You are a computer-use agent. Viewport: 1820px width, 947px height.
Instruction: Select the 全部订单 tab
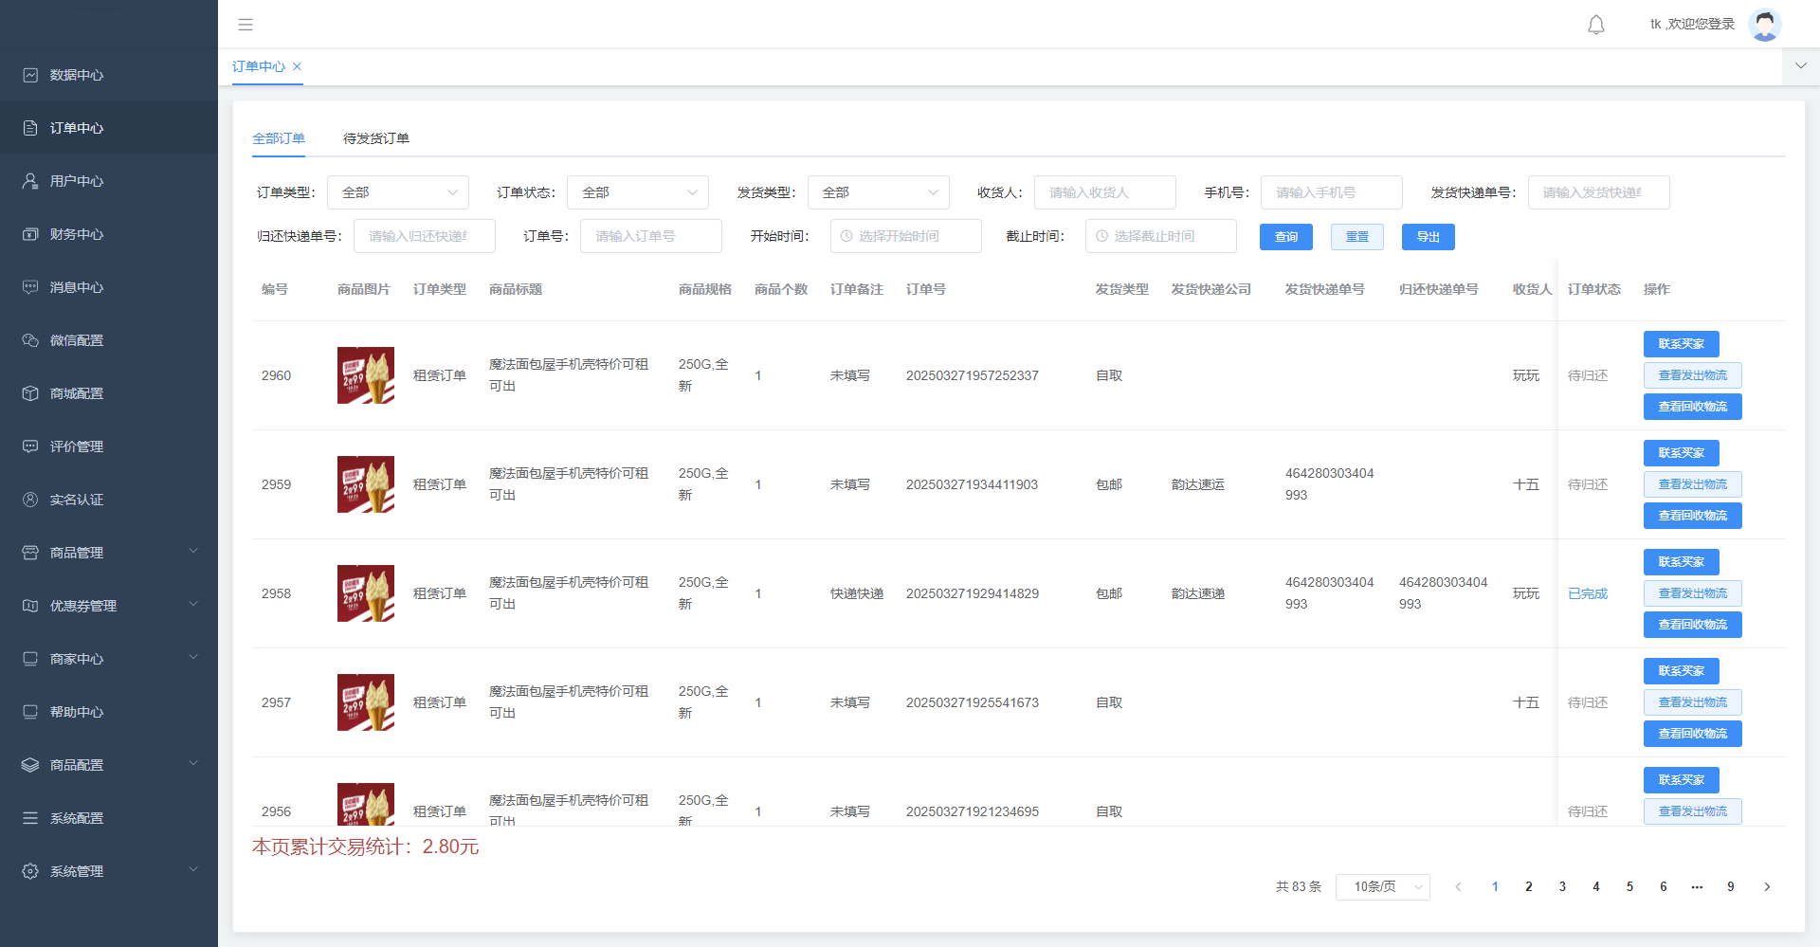pyautogui.click(x=279, y=138)
